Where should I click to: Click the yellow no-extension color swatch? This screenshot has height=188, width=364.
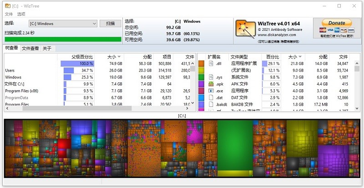coord(201,70)
